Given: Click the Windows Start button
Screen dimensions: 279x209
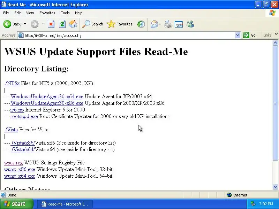Looking at the screenshot, I should pos(16,204).
